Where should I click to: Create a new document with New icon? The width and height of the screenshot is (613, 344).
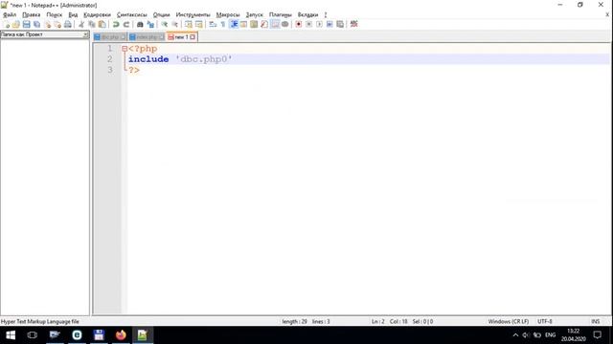(x=6, y=24)
